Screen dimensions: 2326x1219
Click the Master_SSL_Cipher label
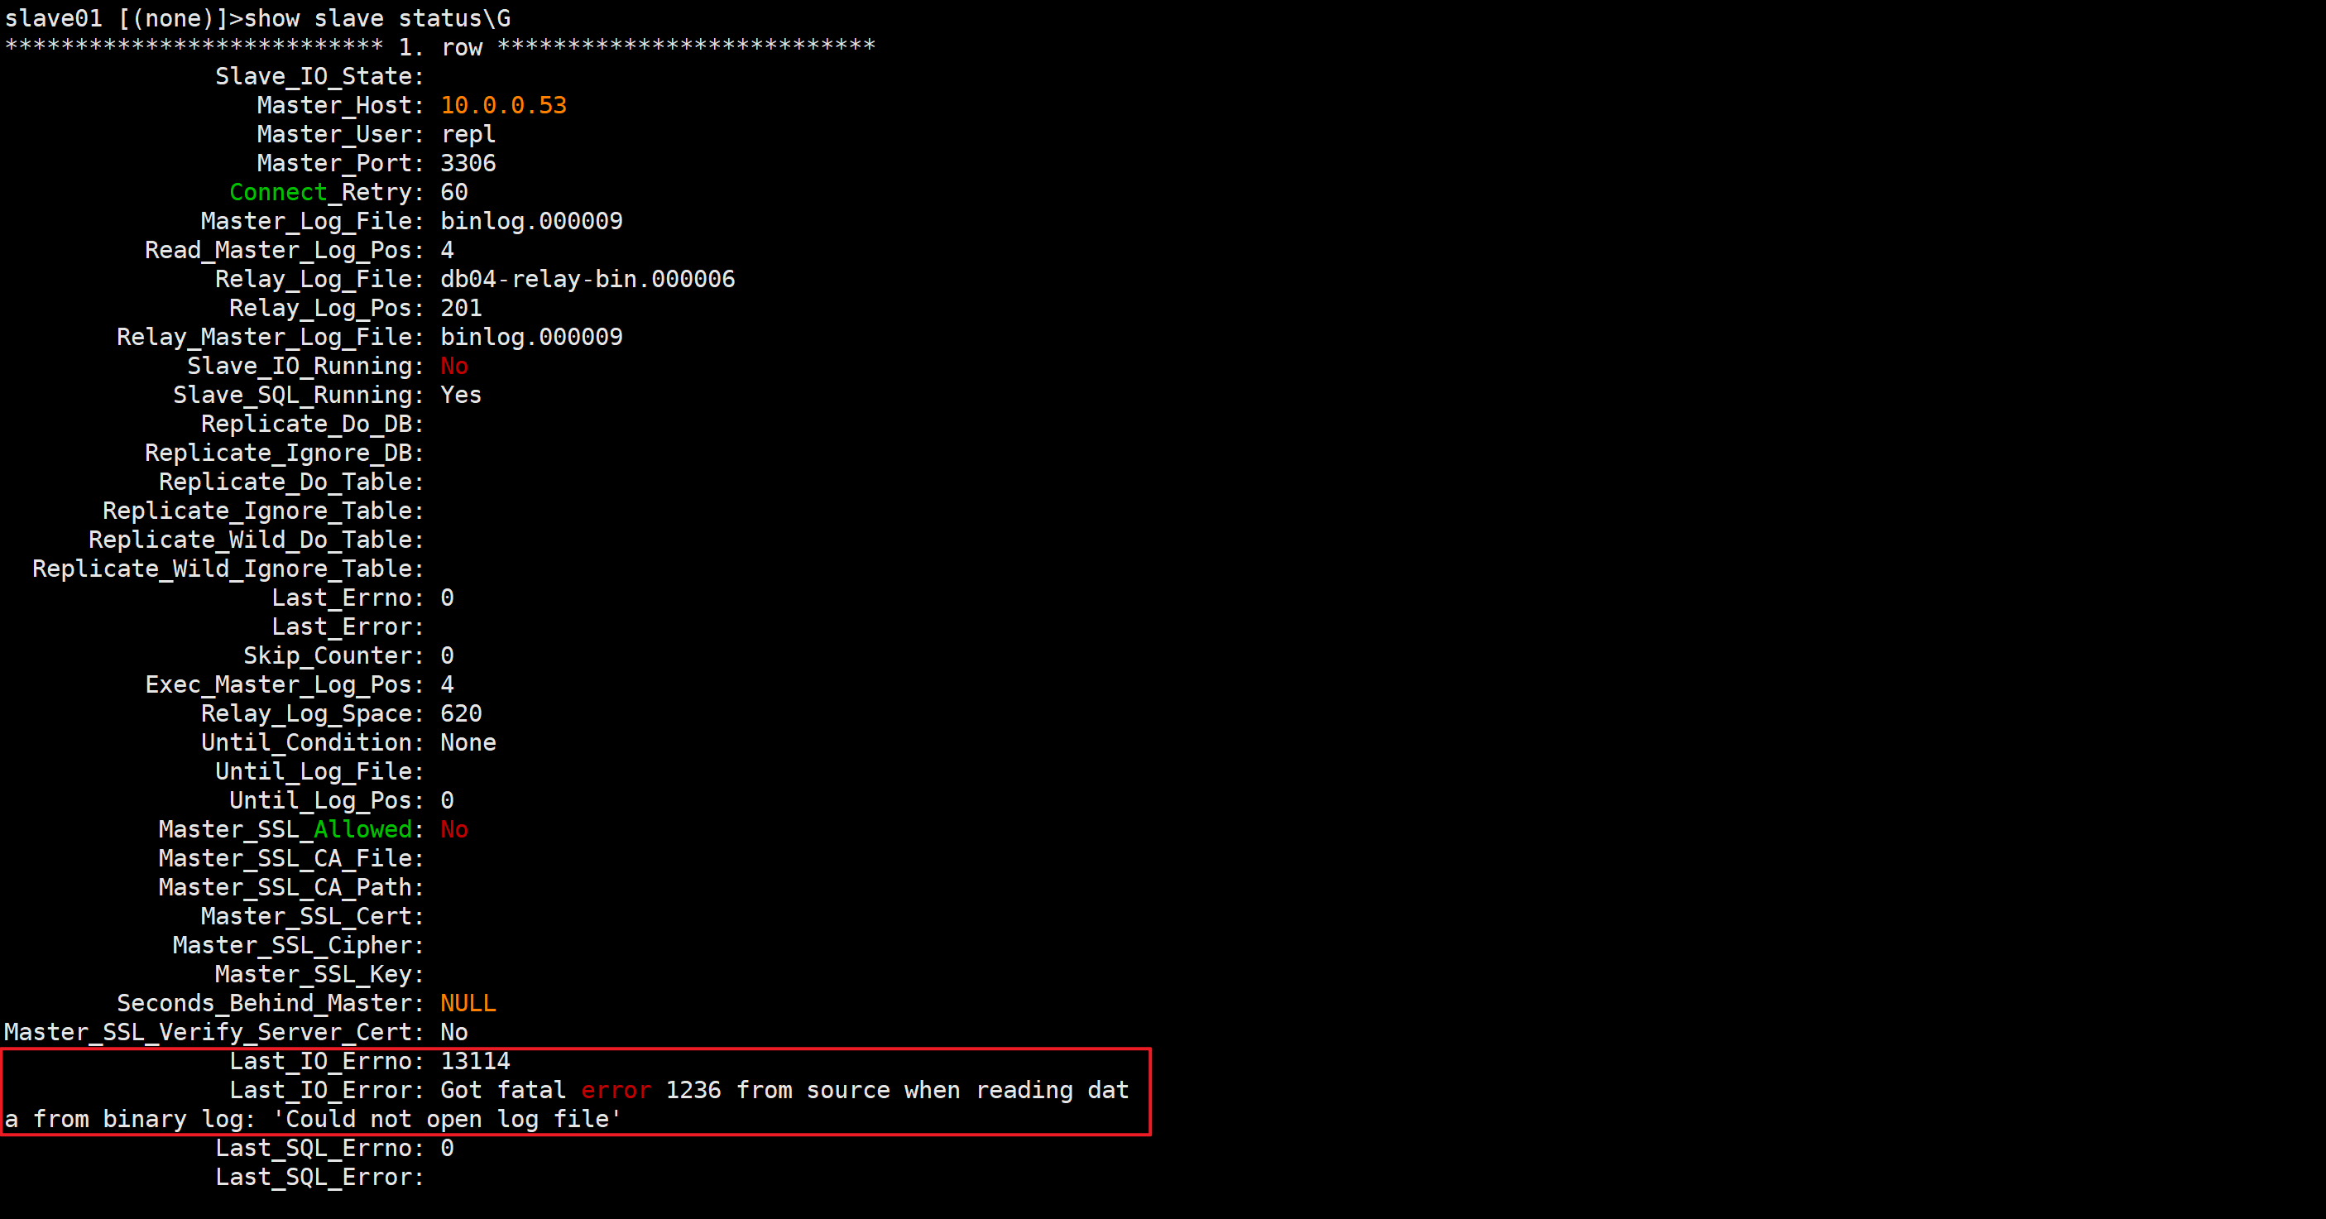(299, 945)
